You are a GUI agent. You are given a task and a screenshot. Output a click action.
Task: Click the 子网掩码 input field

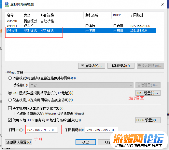102,130
